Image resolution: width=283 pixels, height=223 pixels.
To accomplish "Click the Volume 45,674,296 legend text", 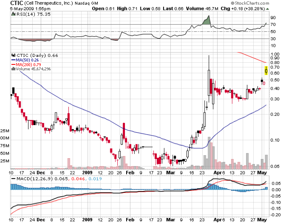I will coord(34,69).
